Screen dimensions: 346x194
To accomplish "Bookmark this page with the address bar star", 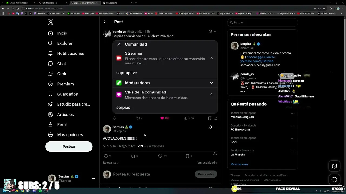I will tap(324, 8).
